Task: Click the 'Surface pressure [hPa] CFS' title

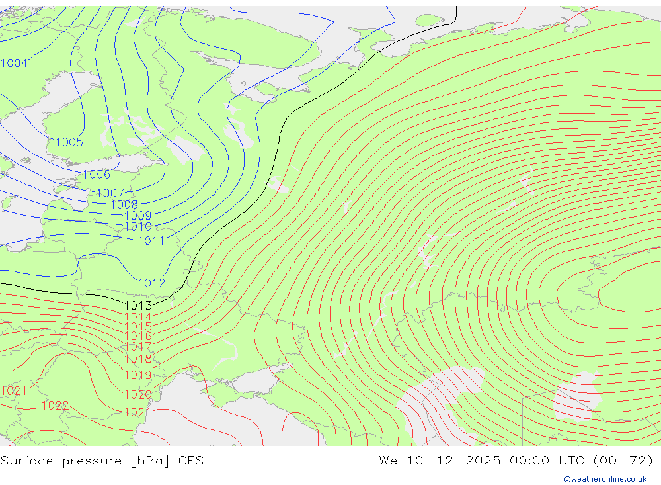Action: [x=102, y=461]
